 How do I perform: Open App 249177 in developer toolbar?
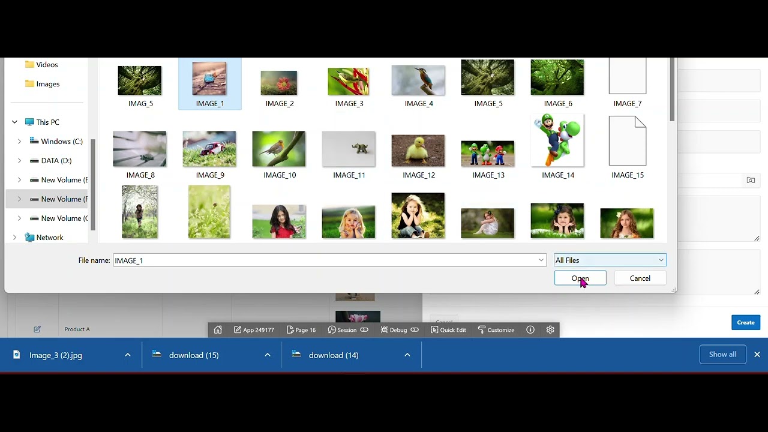pos(254,330)
